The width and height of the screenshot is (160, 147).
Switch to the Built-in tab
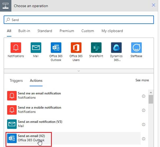[x=24, y=31]
